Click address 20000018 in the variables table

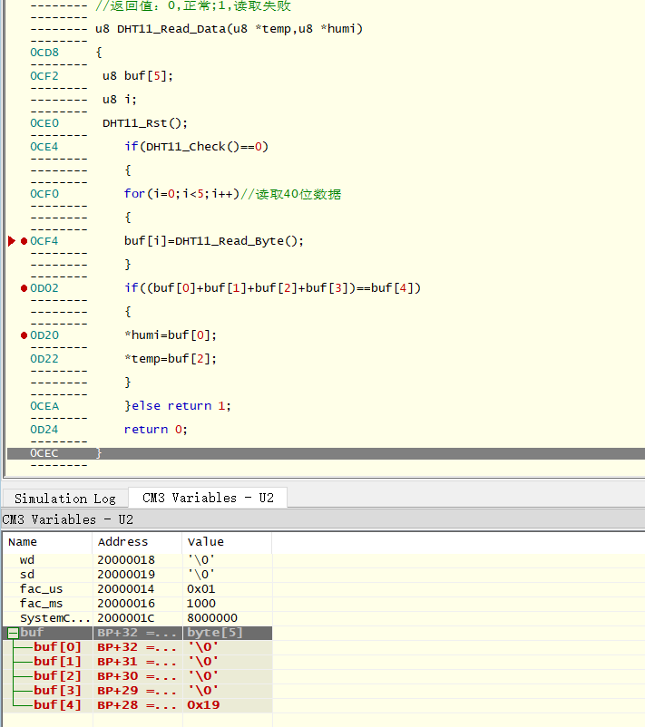pyautogui.click(x=126, y=560)
